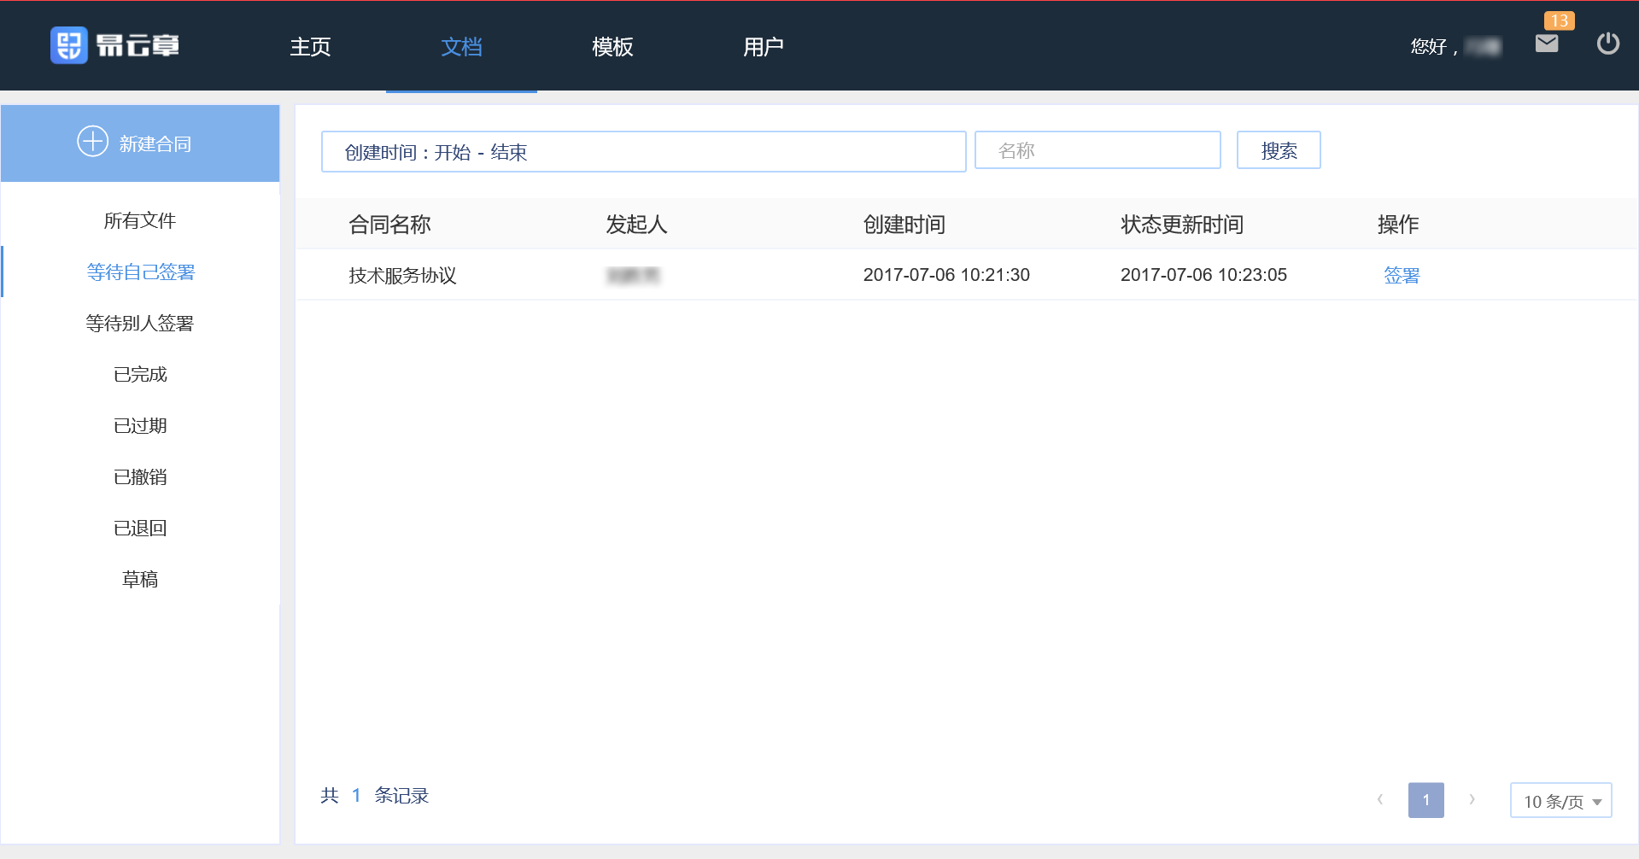Open the 用户 tab
The image size is (1639, 859).
(763, 47)
